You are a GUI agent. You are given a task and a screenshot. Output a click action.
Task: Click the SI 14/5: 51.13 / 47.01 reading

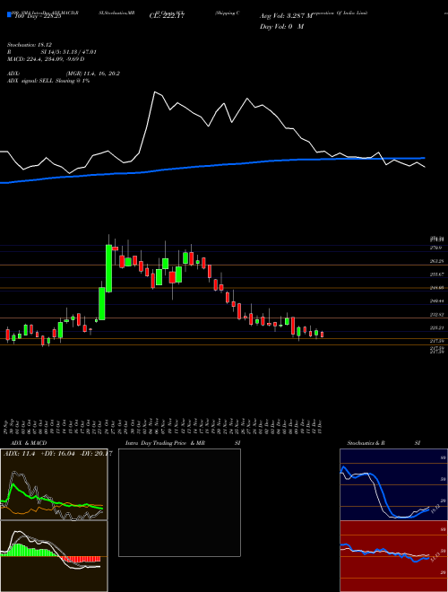[69, 52]
